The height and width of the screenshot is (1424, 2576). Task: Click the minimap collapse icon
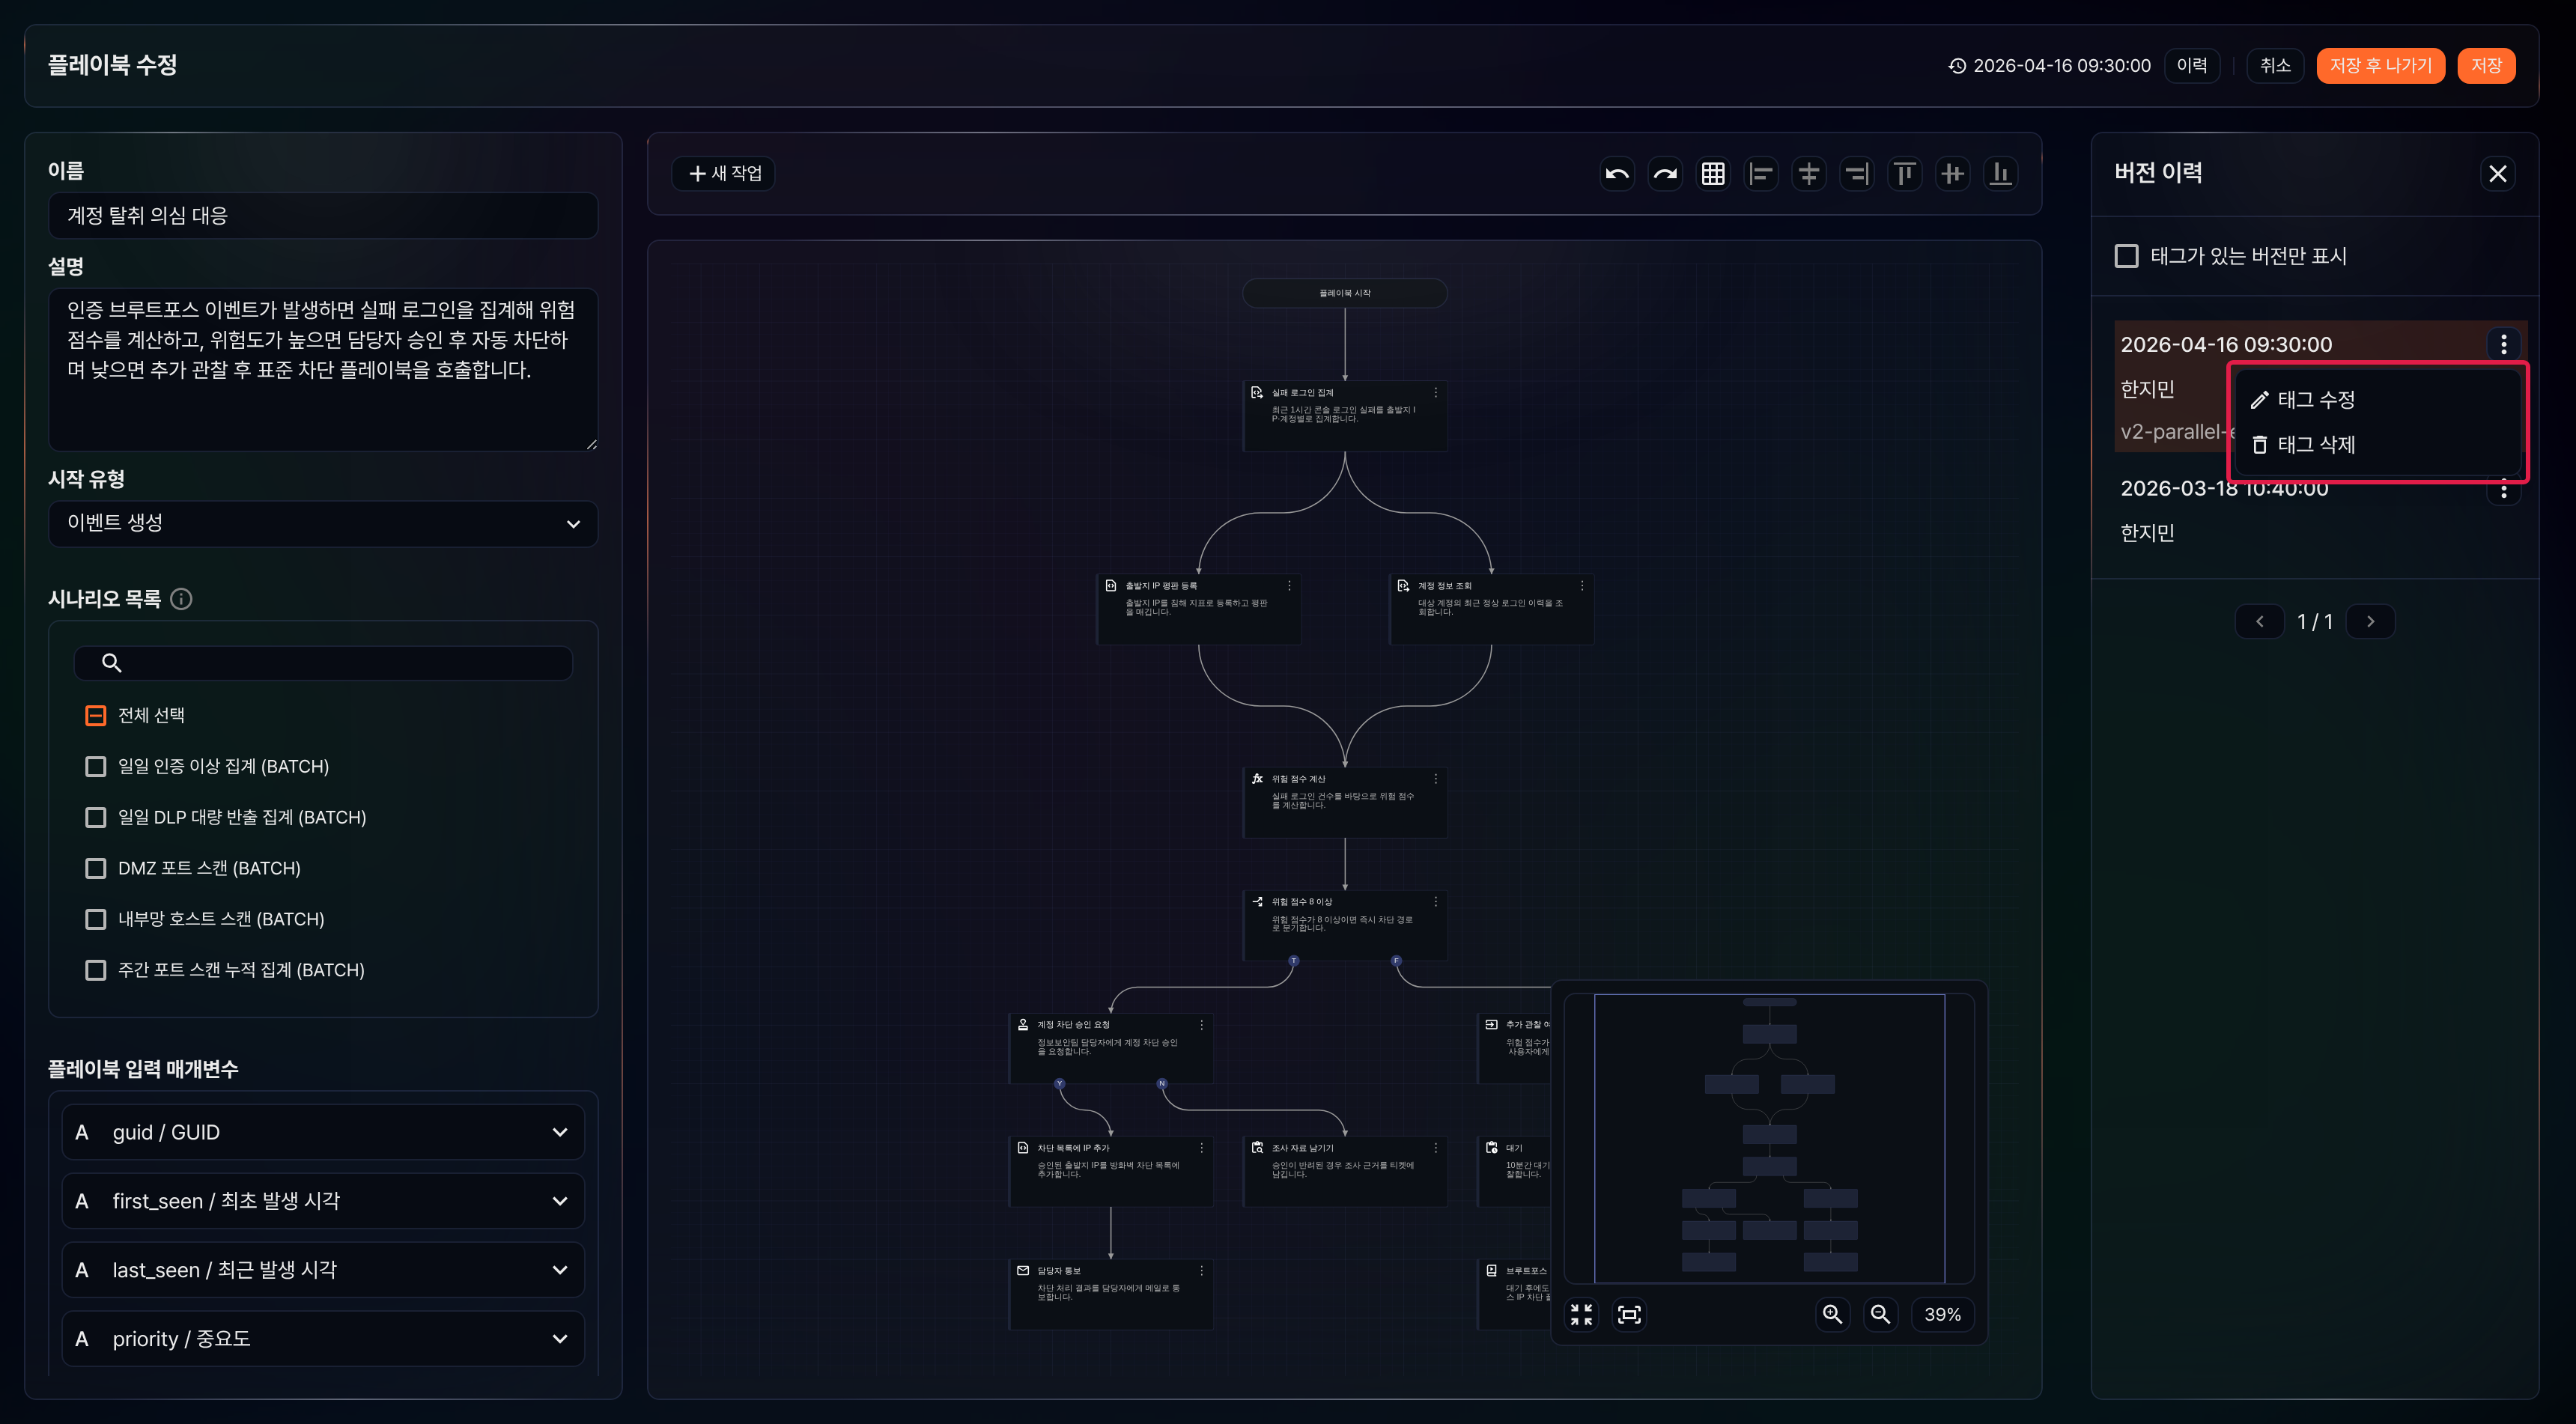coord(1581,1314)
